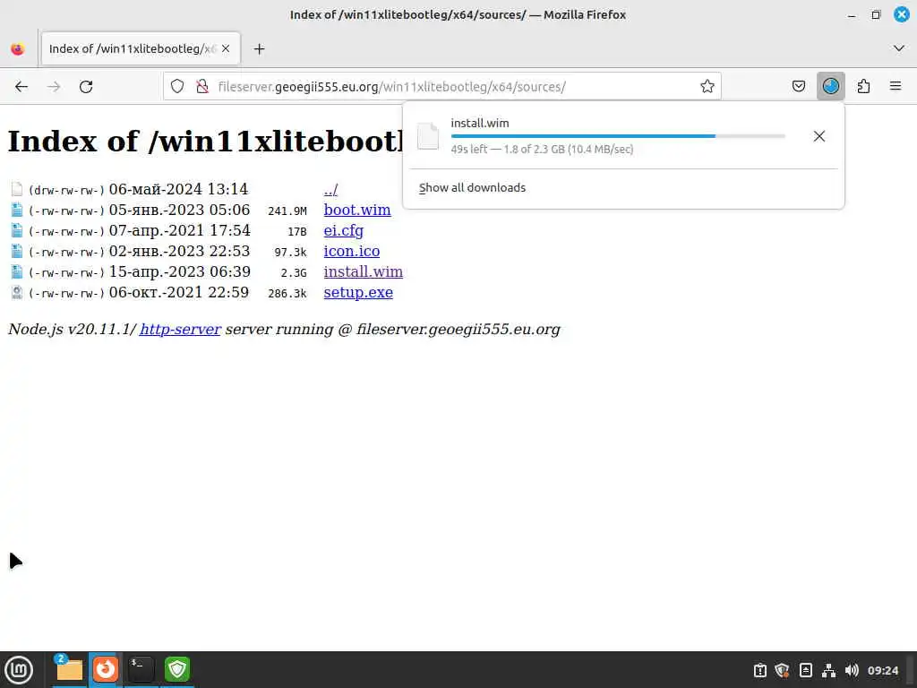The image size is (917, 688).
Task: Click install.wim link in directory listing
Action: (x=363, y=272)
